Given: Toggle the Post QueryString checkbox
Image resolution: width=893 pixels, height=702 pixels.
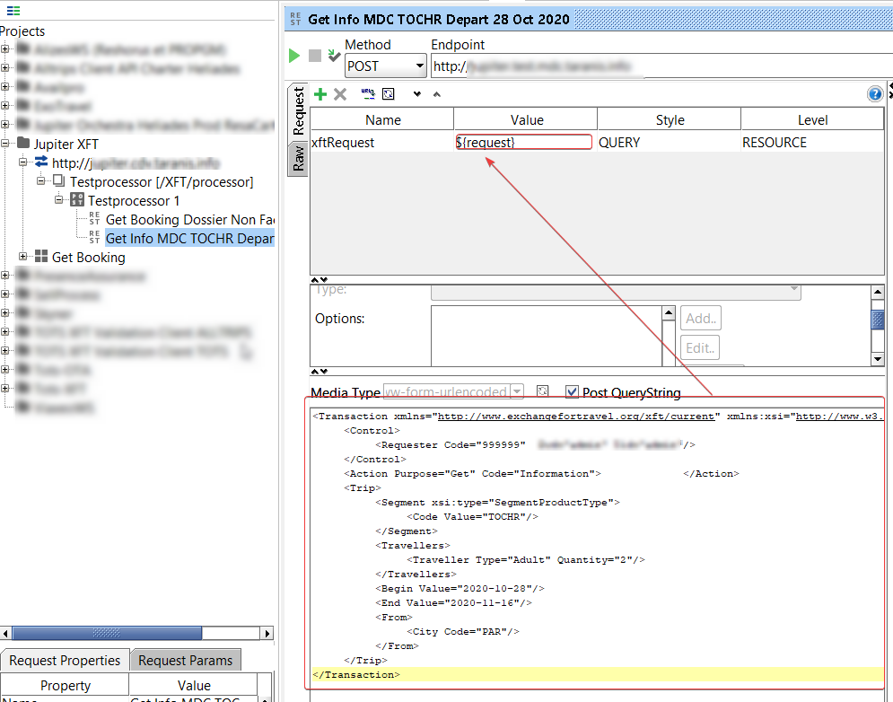Looking at the screenshot, I should coord(572,392).
